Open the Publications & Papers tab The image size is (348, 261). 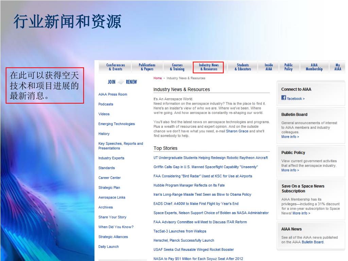point(147,67)
